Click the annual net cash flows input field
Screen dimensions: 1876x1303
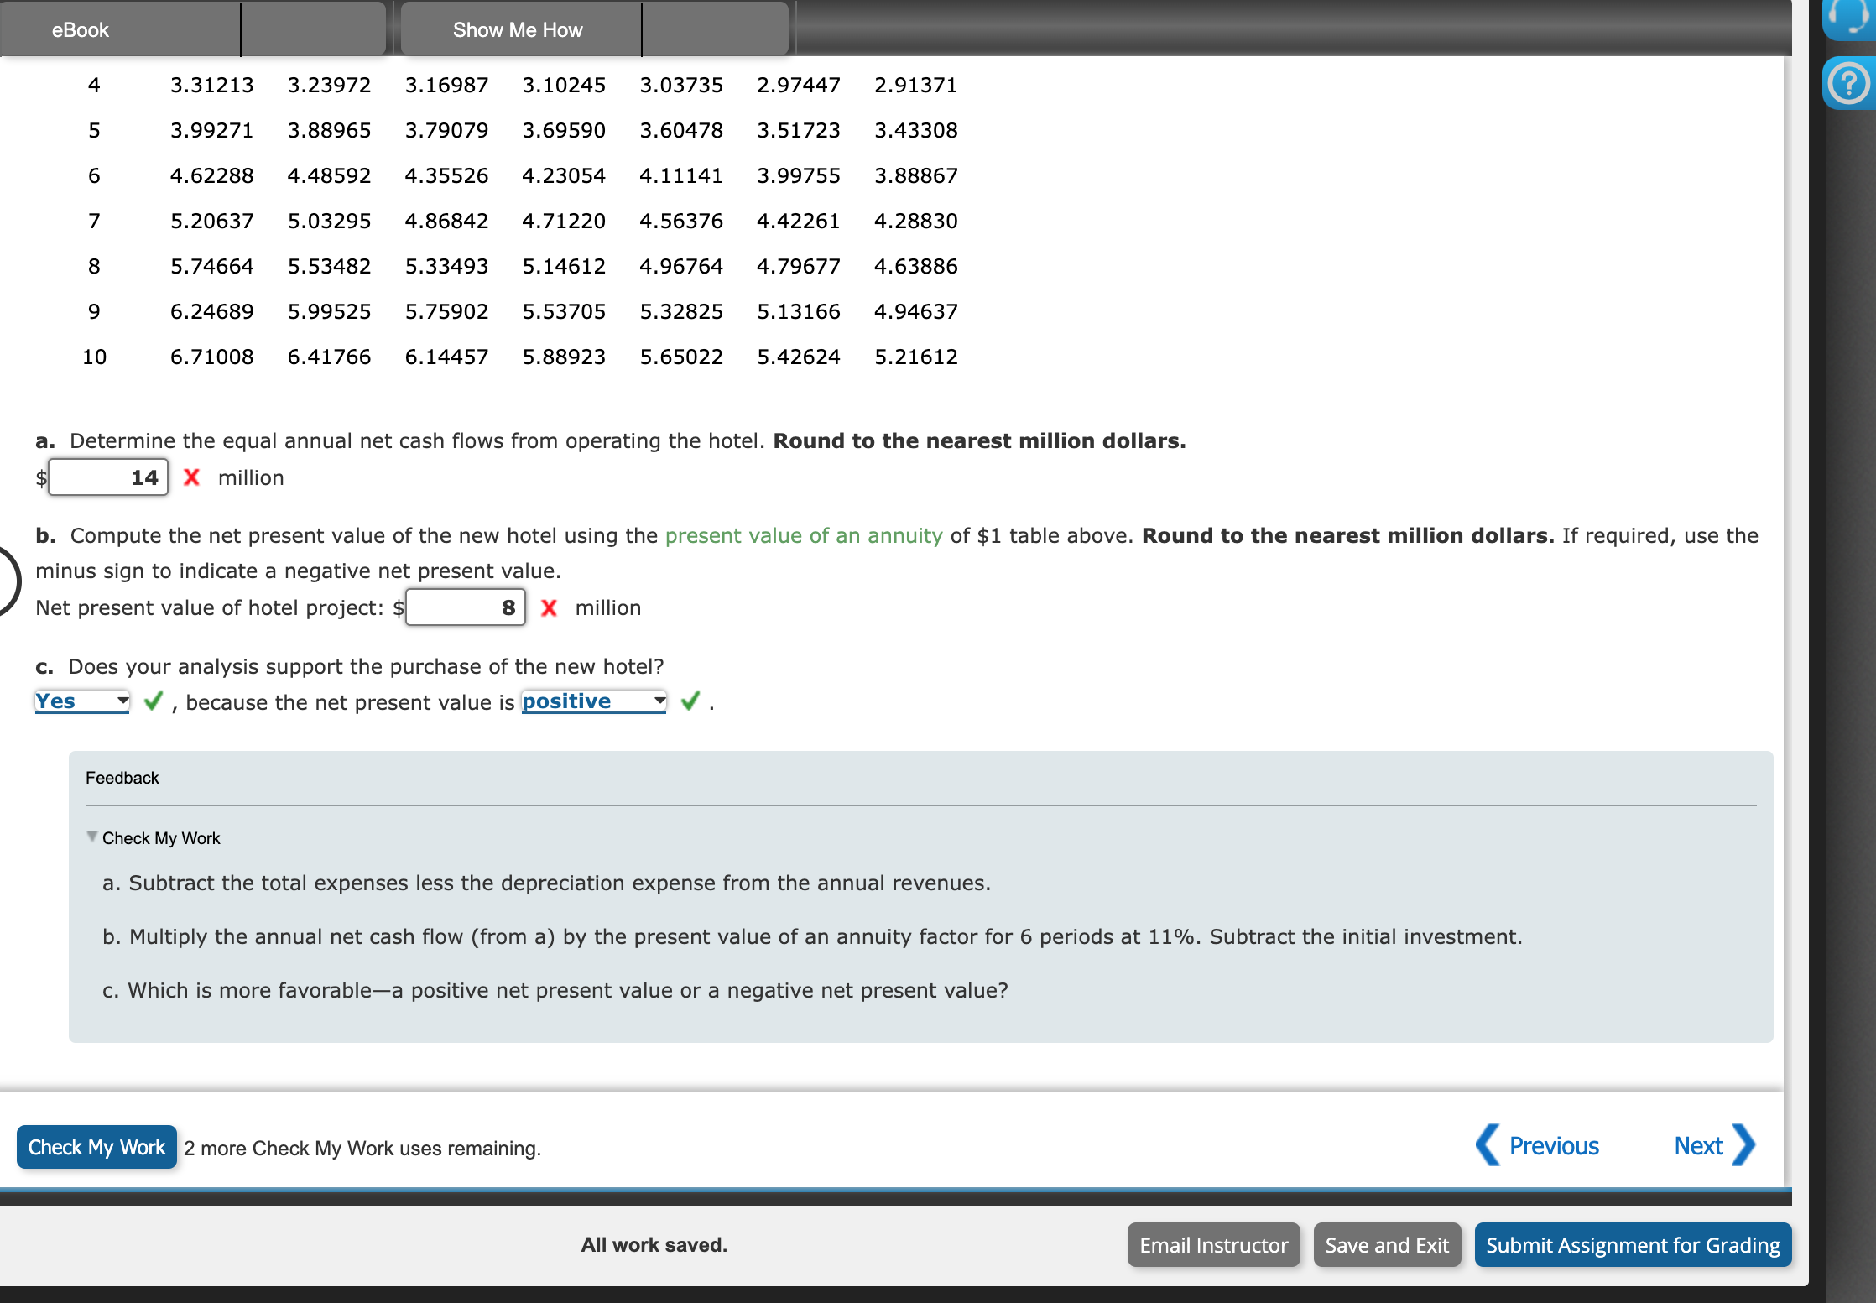108,477
